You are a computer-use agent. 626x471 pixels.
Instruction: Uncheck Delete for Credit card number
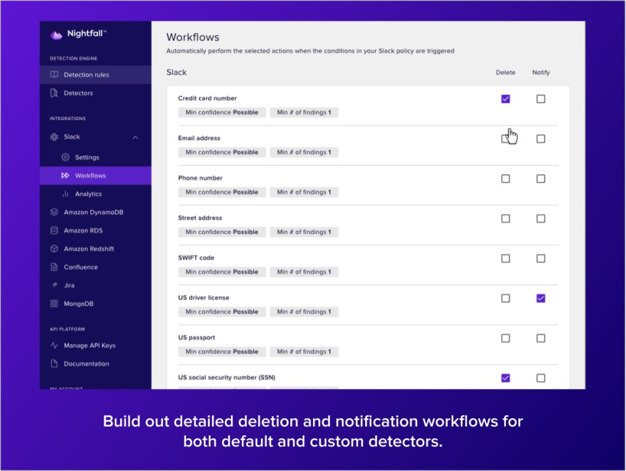505,99
